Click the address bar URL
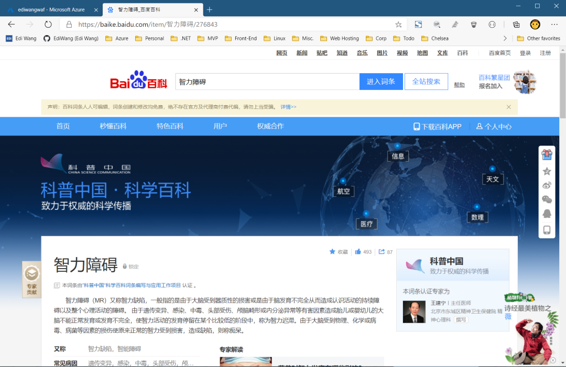The width and height of the screenshot is (566, 367). pyautogui.click(x=148, y=25)
